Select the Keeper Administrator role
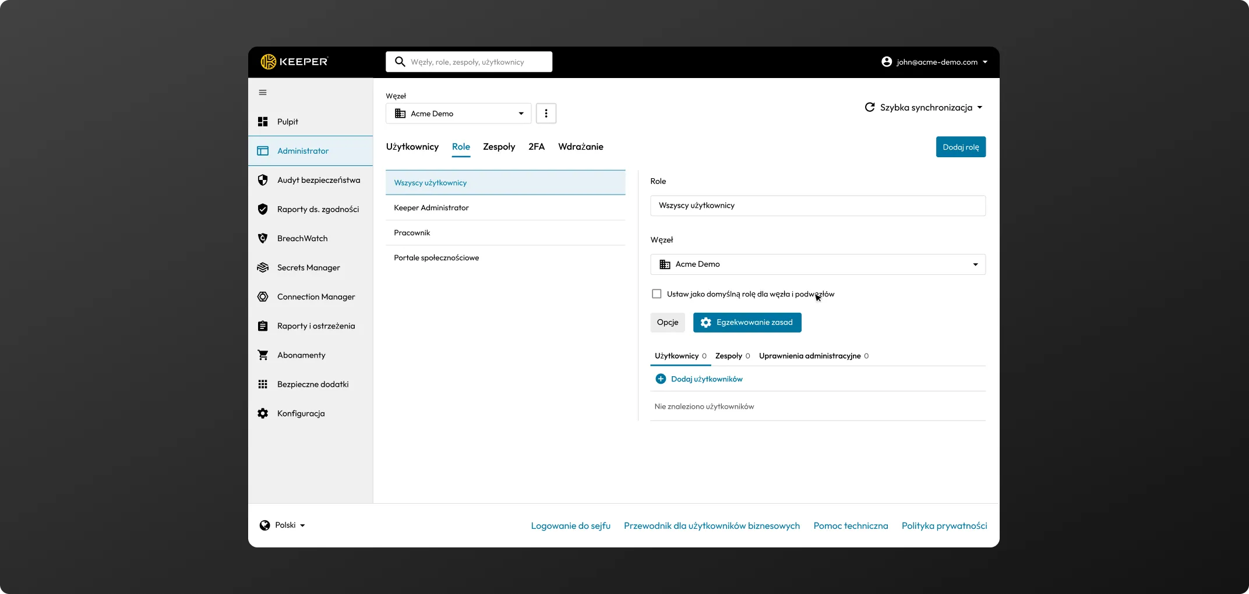 pos(505,208)
